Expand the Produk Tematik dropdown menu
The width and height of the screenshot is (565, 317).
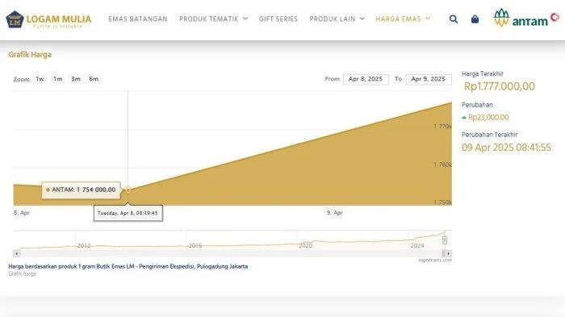coord(213,19)
